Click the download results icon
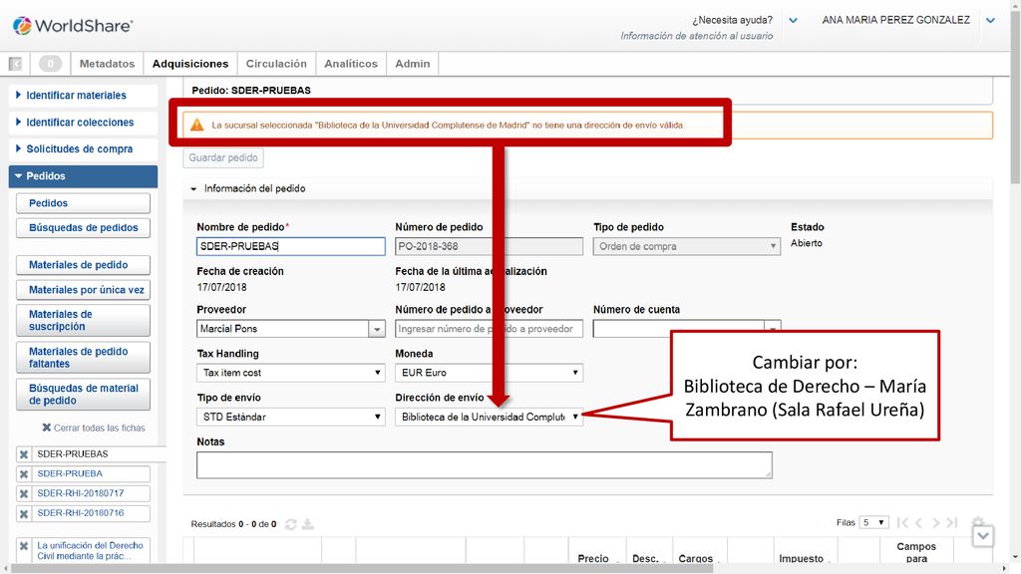Viewport: 1021px width, 574px height. pos(308,524)
